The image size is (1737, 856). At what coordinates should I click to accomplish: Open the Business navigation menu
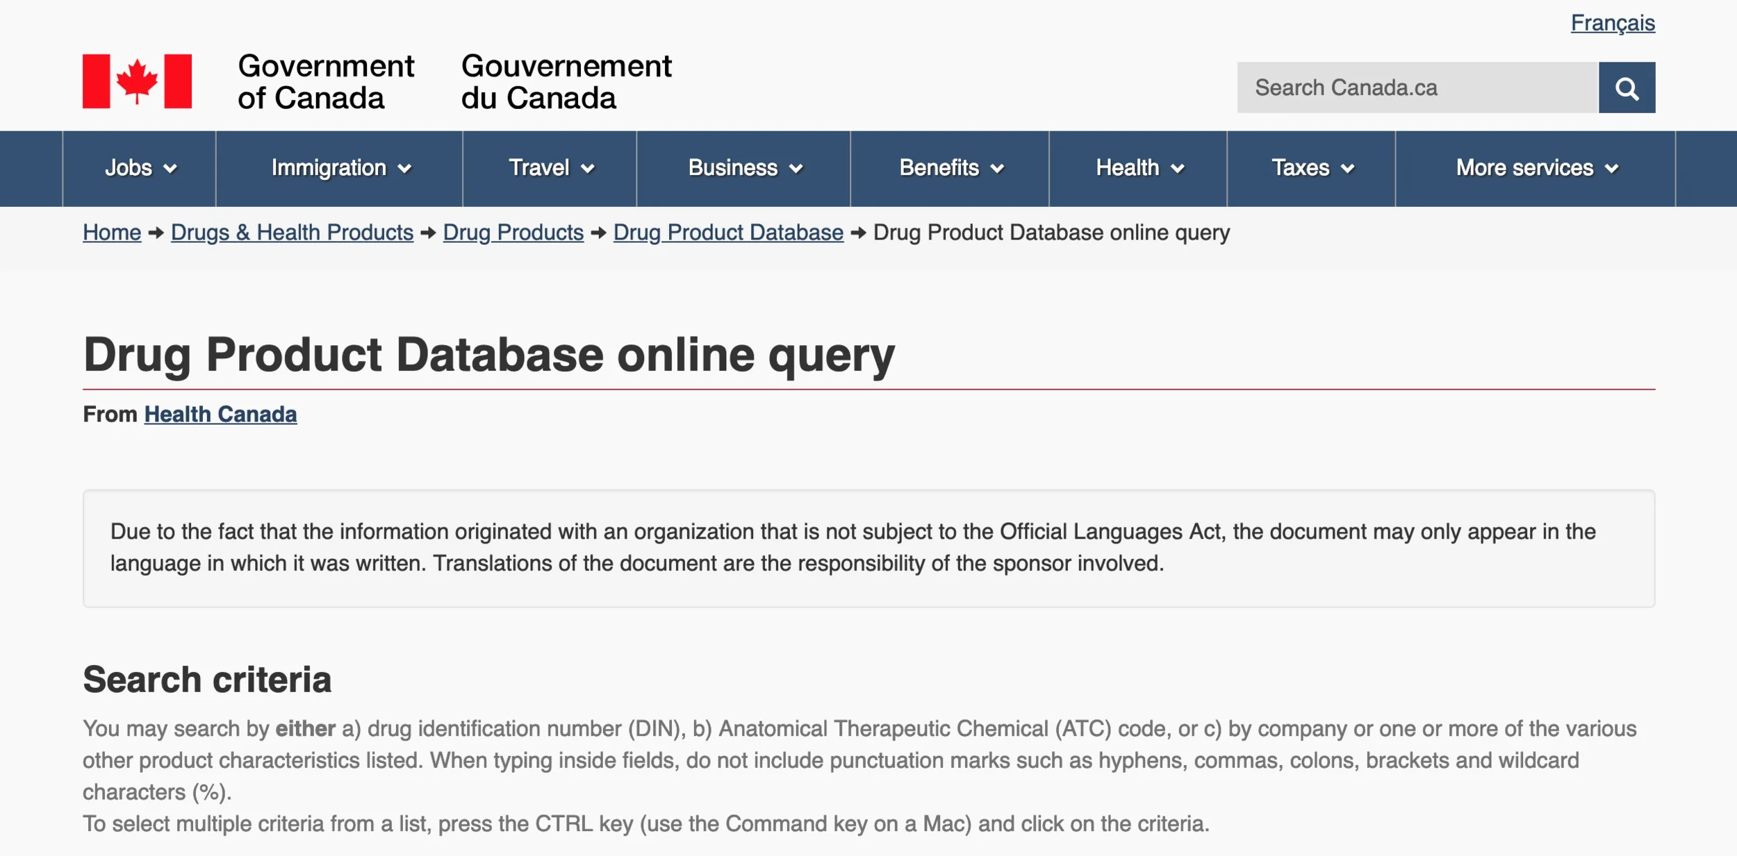[744, 168]
